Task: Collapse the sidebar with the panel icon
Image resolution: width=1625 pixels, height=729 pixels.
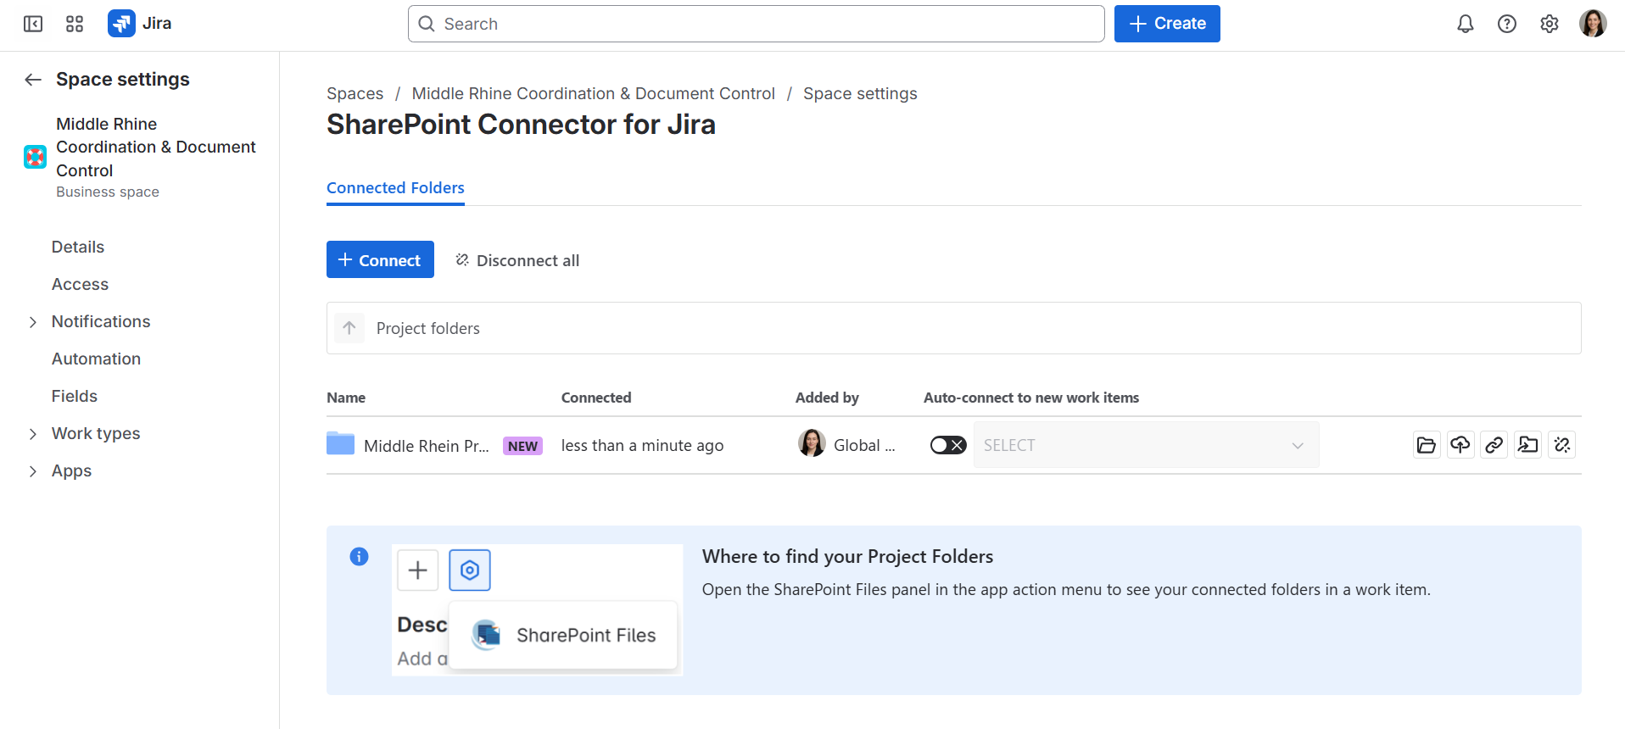Action: point(33,24)
